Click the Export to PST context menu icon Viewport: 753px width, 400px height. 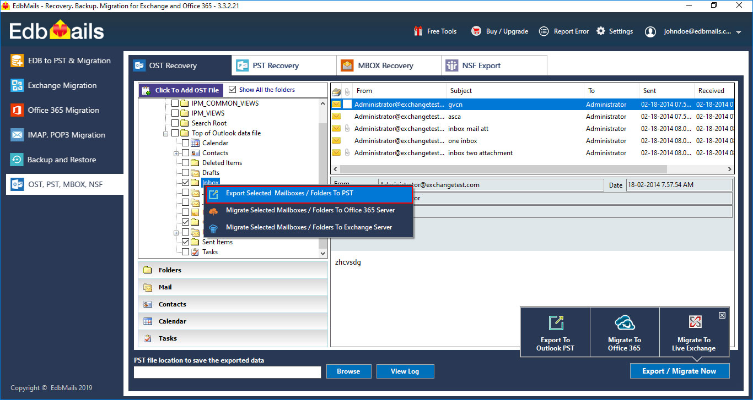coord(214,194)
